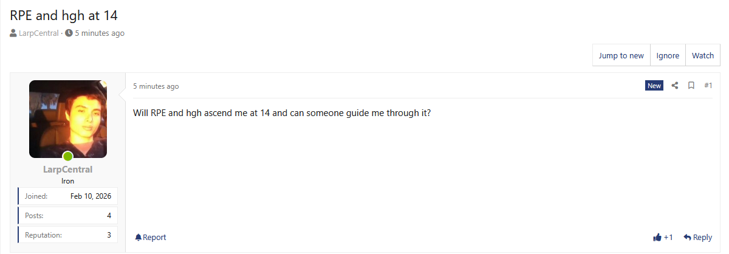729x254 pixels.
Task: Toggle the Watch thread button
Action: (x=703, y=55)
